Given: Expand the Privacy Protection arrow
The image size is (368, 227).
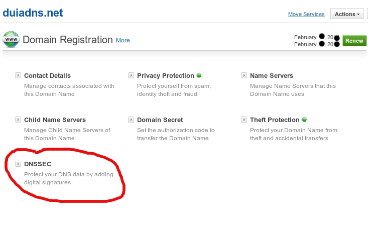Looking at the screenshot, I should point(131,75).
